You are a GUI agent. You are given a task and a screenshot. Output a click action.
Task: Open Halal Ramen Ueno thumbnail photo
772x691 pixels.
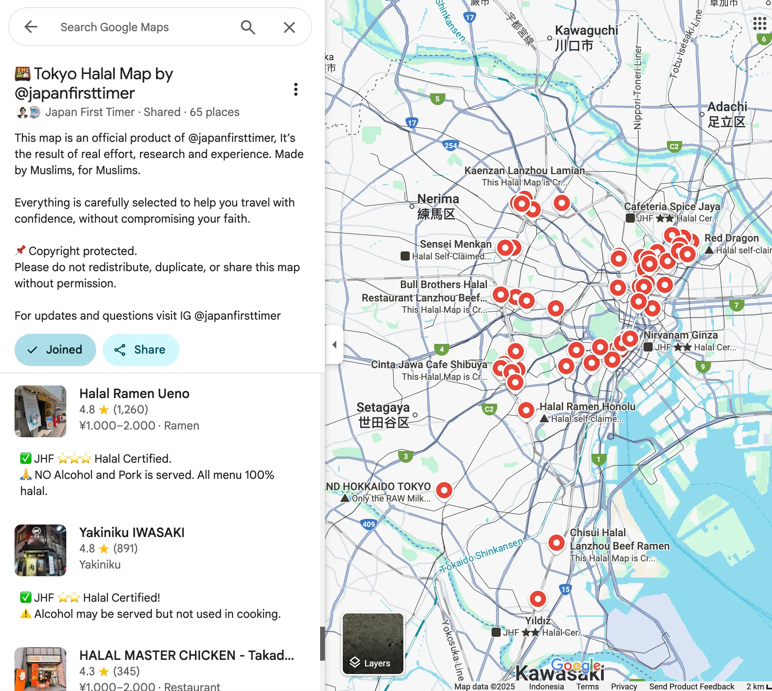[40, 411]
